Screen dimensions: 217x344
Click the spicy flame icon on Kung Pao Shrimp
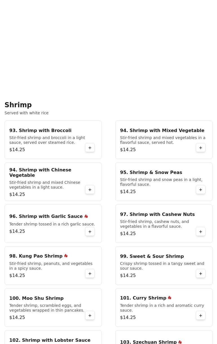(x=66, y=256)
